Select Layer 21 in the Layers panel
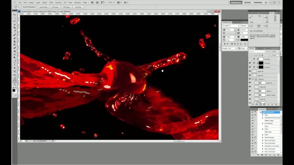This screenshot has width=294, height=165. click(269, 83)
